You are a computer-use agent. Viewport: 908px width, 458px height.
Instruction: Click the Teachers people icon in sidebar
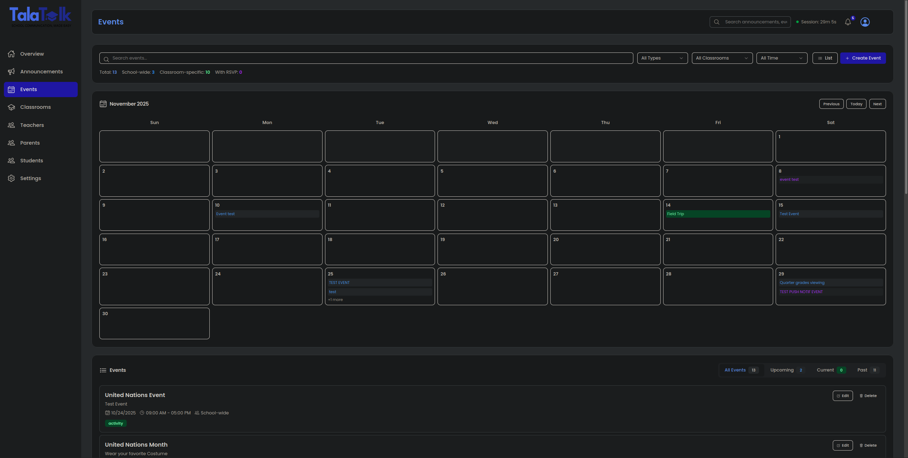click(x=11, y=125)
